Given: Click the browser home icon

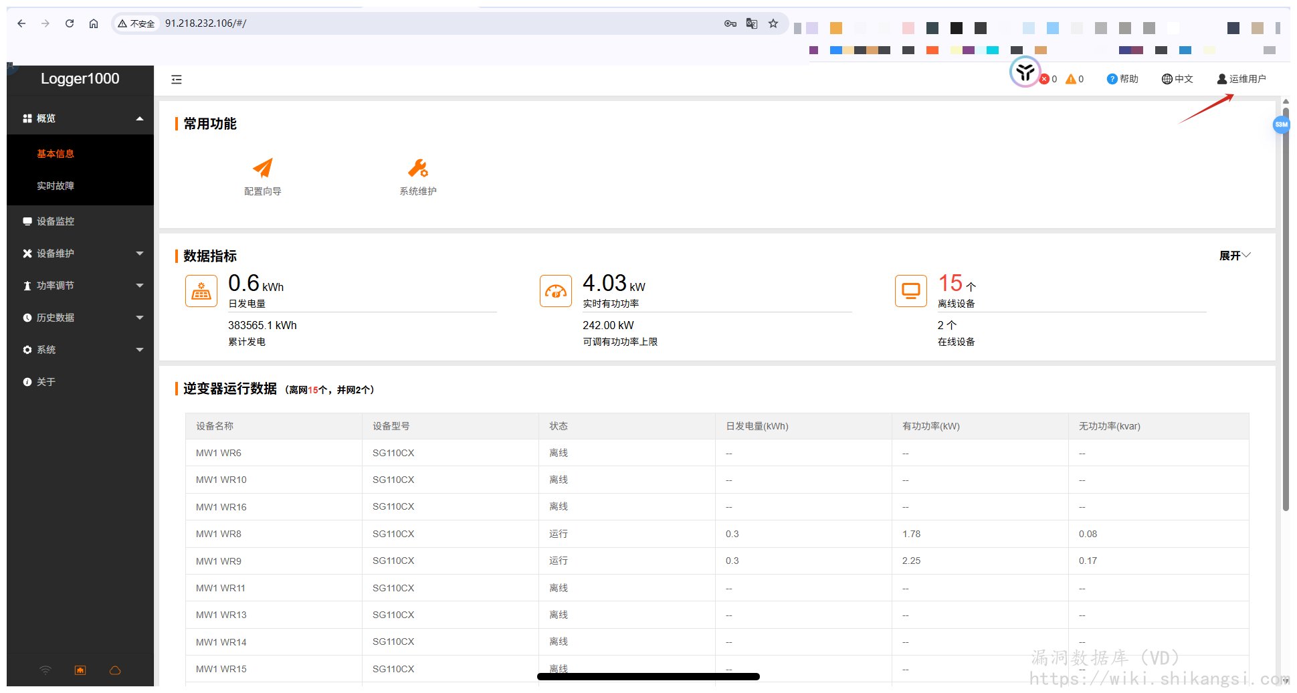Looking at the screenshot, I should pos(94,23).
